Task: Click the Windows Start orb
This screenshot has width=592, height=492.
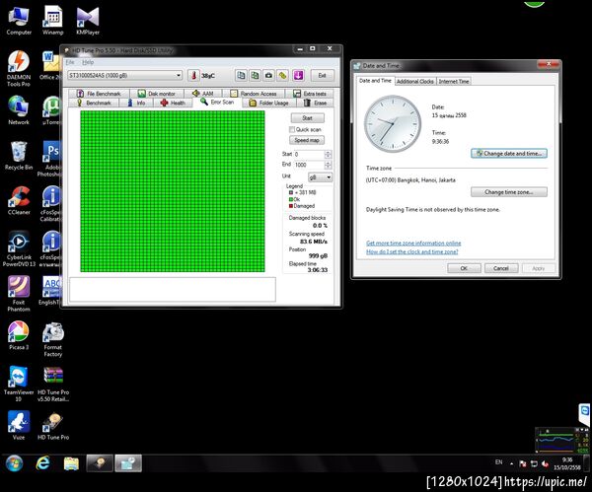Action: pyautogui.click(x=15, y=463)
